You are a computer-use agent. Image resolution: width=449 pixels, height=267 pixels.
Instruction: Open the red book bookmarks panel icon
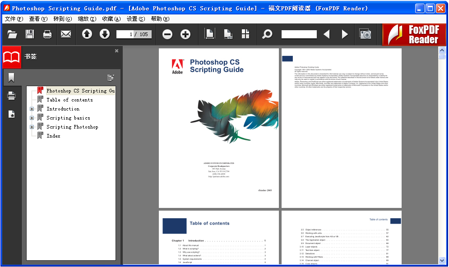pos(11,57)
